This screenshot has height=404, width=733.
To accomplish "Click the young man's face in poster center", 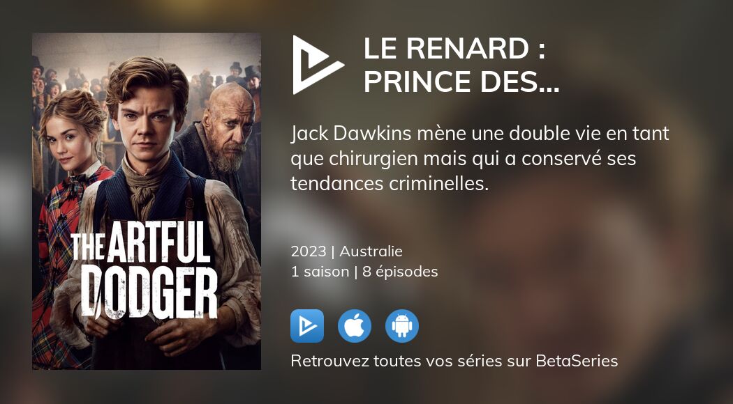I will coord(146,122).
